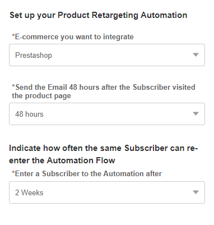Click the blank middle of the 48 hours combo box

pyautogui.click(x=118, y=114)
